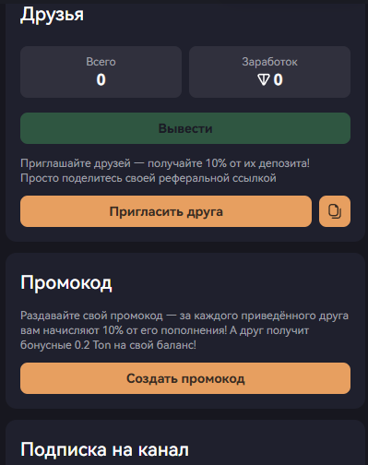368x465 pixels.
Task: Click the earnings amount 0 beside the TON icon
Action: [278, 79]
